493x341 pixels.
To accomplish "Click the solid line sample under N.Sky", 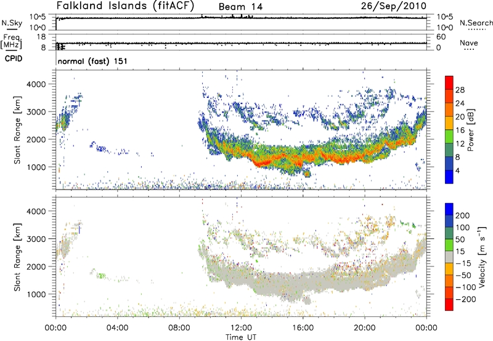I will click(12, 29).
